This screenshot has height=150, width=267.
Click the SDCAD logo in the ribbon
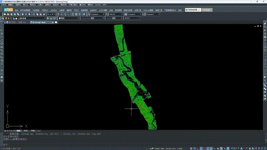8,10
